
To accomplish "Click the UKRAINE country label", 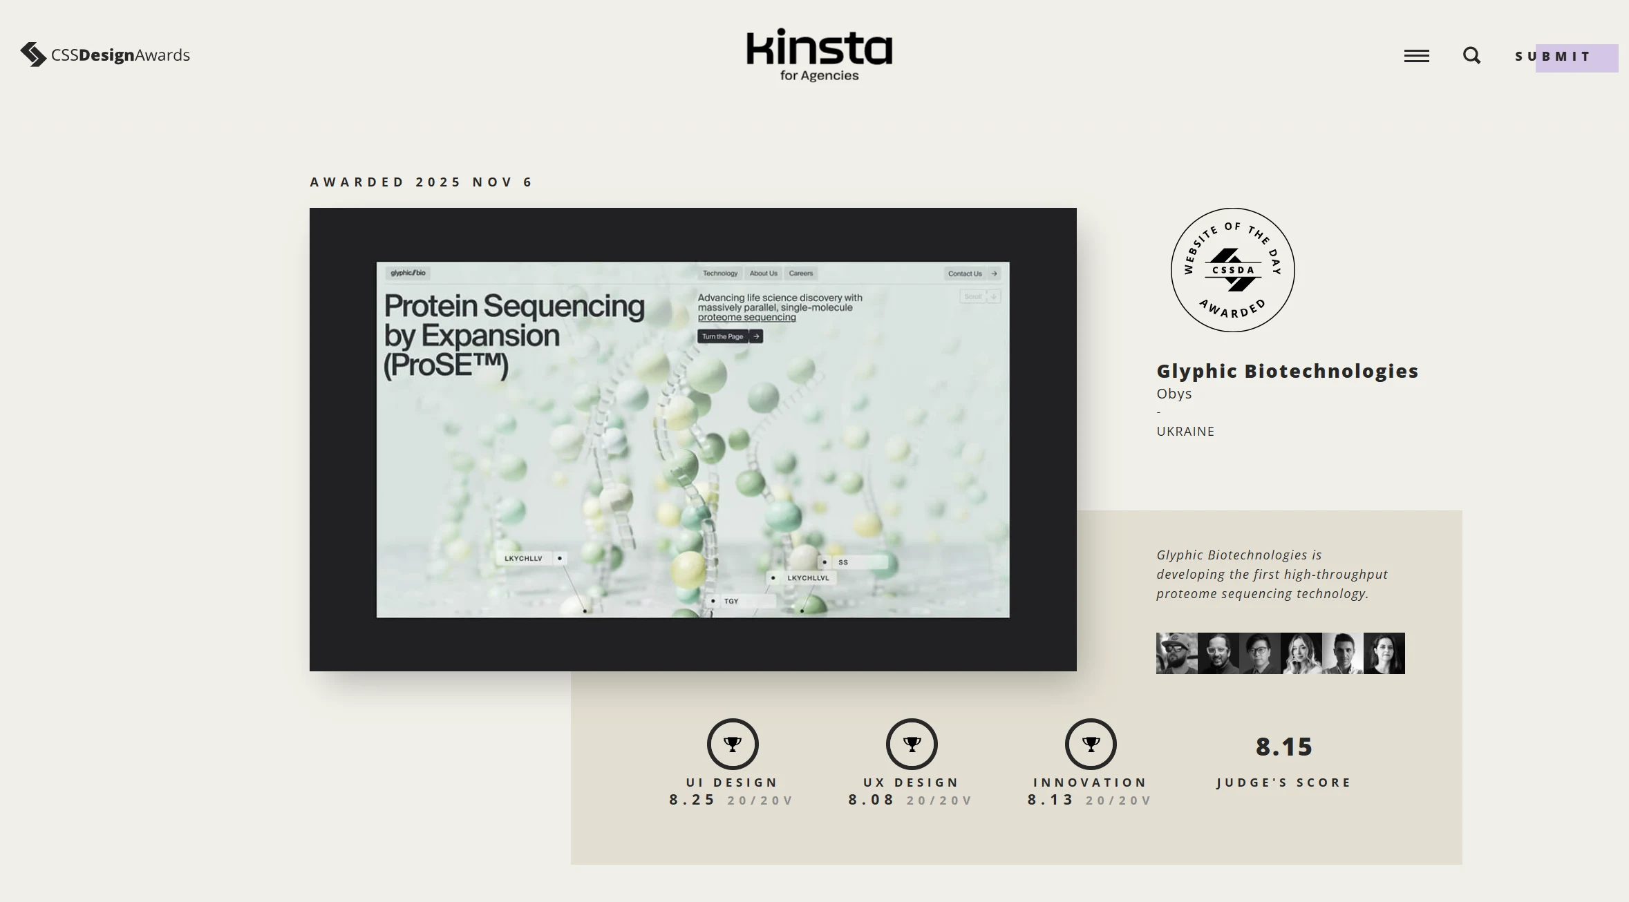I will click(1185, 431).
